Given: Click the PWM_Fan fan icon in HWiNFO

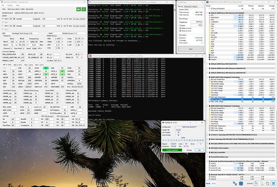Looking at the screenshot, I should pos(210,57).
